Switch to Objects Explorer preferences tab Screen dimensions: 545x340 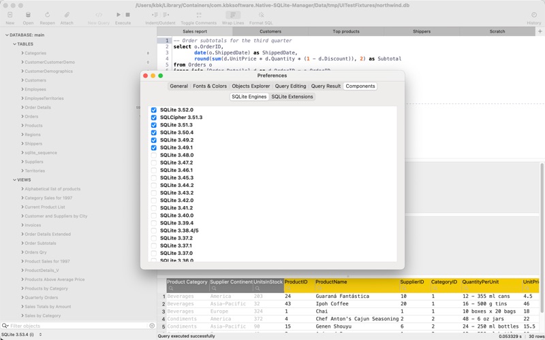pyautogui.click(x=251, y=86)
